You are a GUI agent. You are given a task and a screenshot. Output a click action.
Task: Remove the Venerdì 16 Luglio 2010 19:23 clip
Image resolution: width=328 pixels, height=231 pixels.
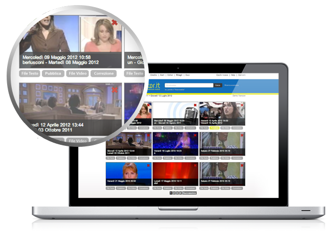(195, 135)
